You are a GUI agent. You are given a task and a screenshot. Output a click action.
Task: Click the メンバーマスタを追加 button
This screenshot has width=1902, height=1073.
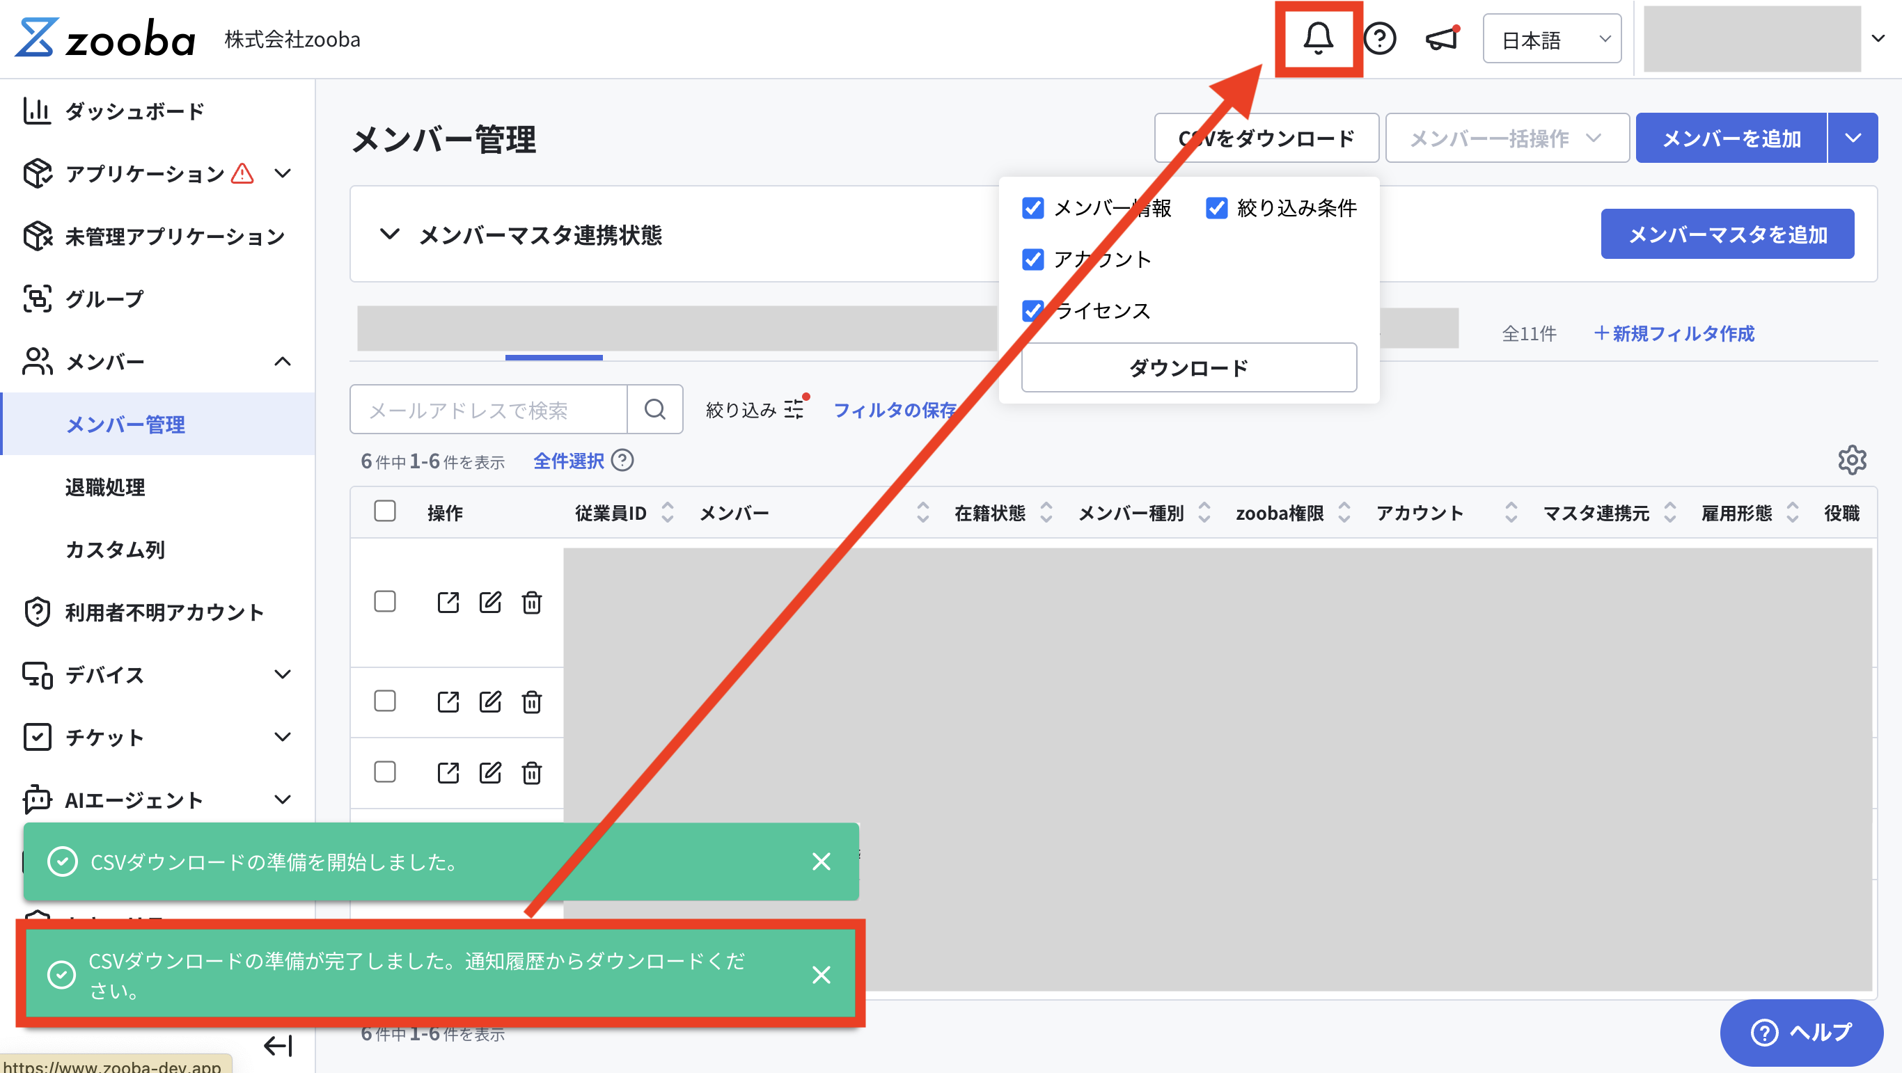(1727, 235)
